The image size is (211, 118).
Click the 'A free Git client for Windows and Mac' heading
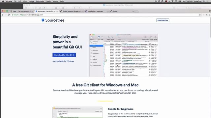pos(105,85)
